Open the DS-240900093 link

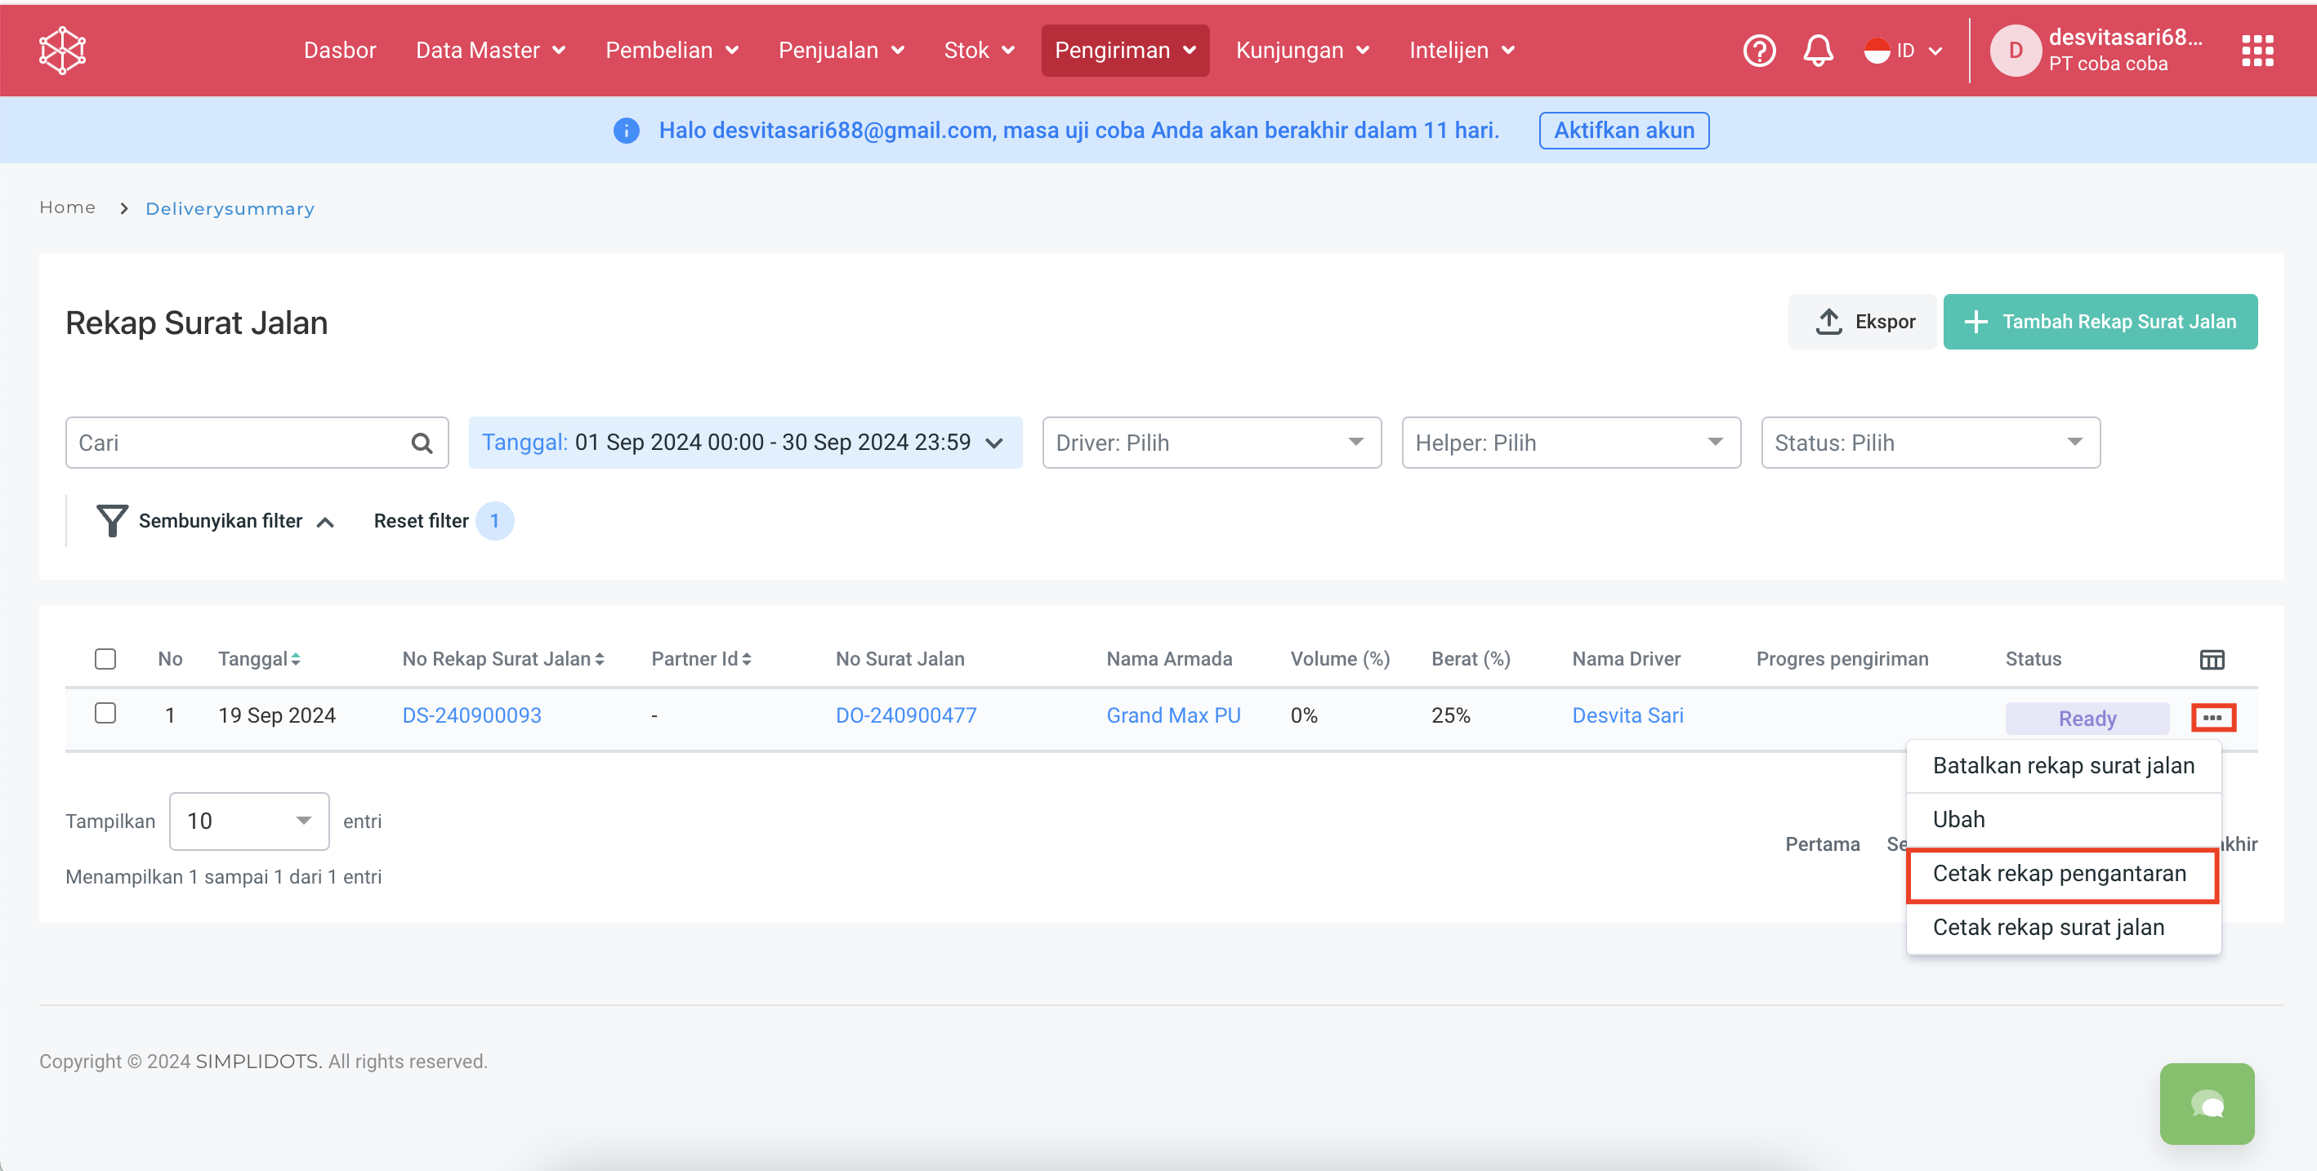coord(471,716)
